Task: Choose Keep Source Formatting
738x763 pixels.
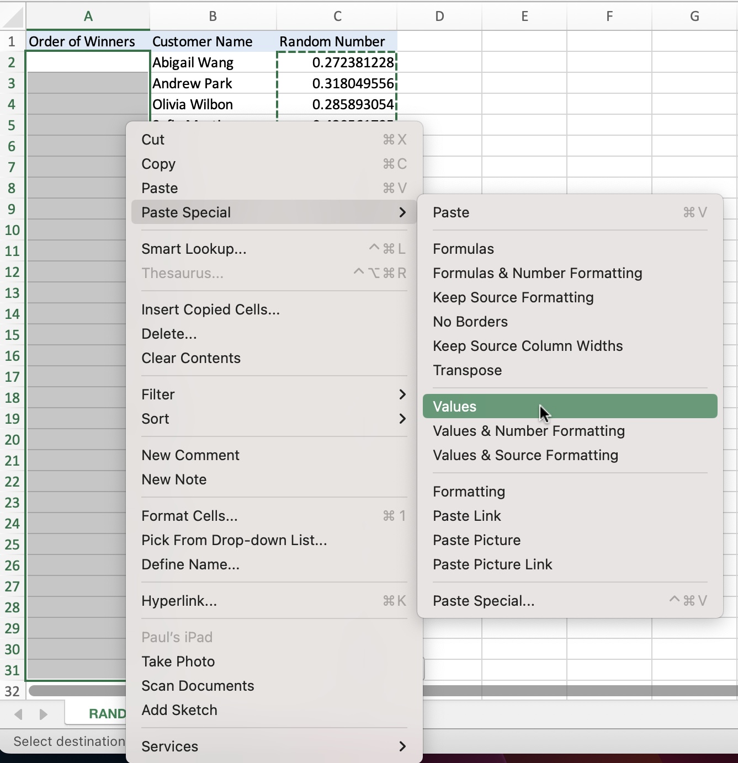Action: point(570,297)
